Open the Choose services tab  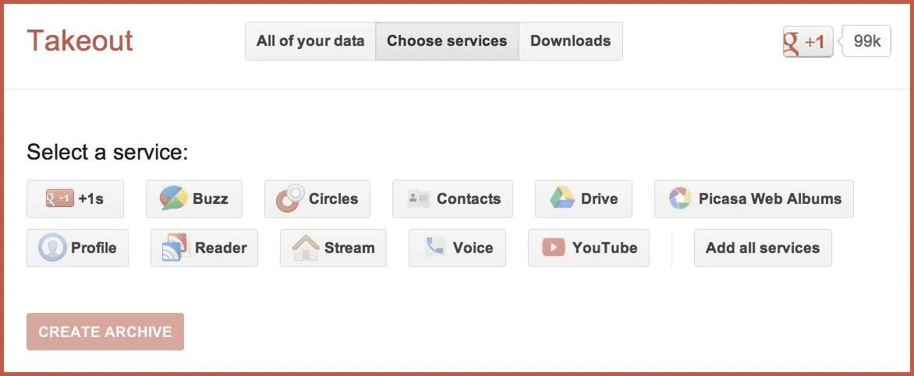(447, 41)
